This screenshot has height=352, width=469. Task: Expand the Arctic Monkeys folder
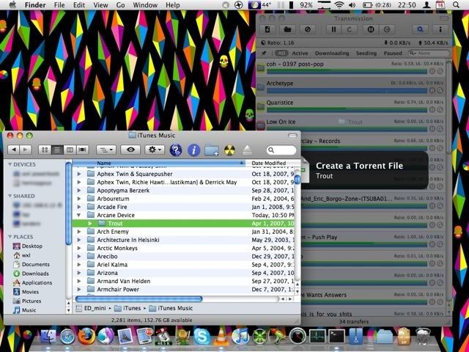[79, 248]
